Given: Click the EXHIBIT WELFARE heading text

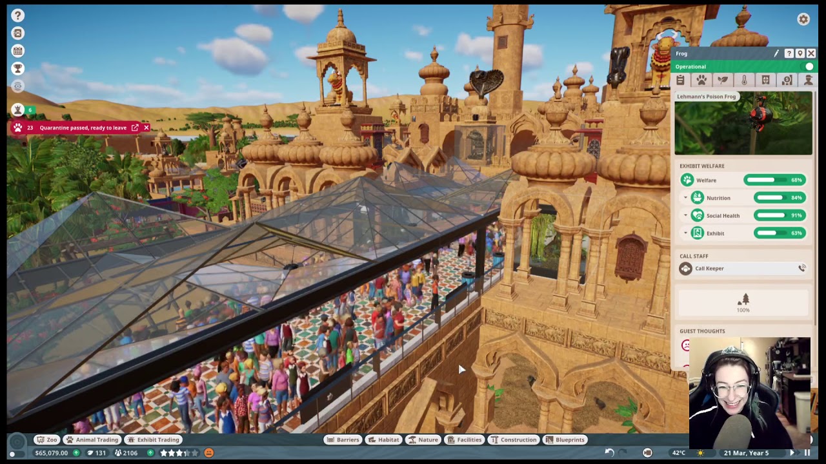Looking at the screenshot, I should point(701,166).
